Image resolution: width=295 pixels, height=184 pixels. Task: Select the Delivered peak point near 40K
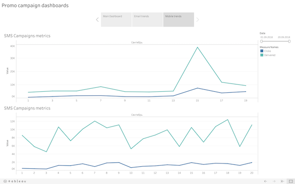(x=197, y=47)
